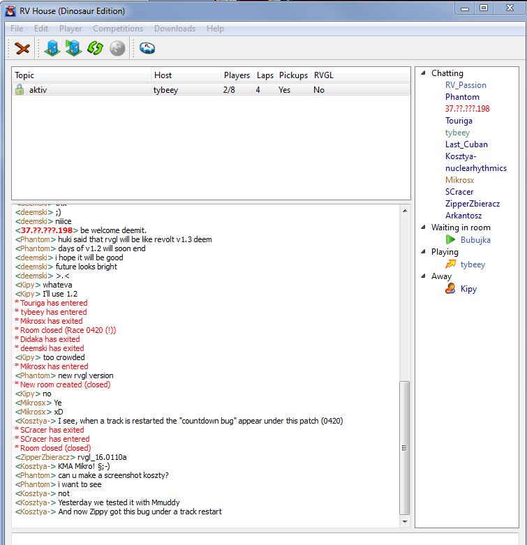Collapse the Playing group
The height and width of the screenshot is (545, 527).
(x=423, y=252)
